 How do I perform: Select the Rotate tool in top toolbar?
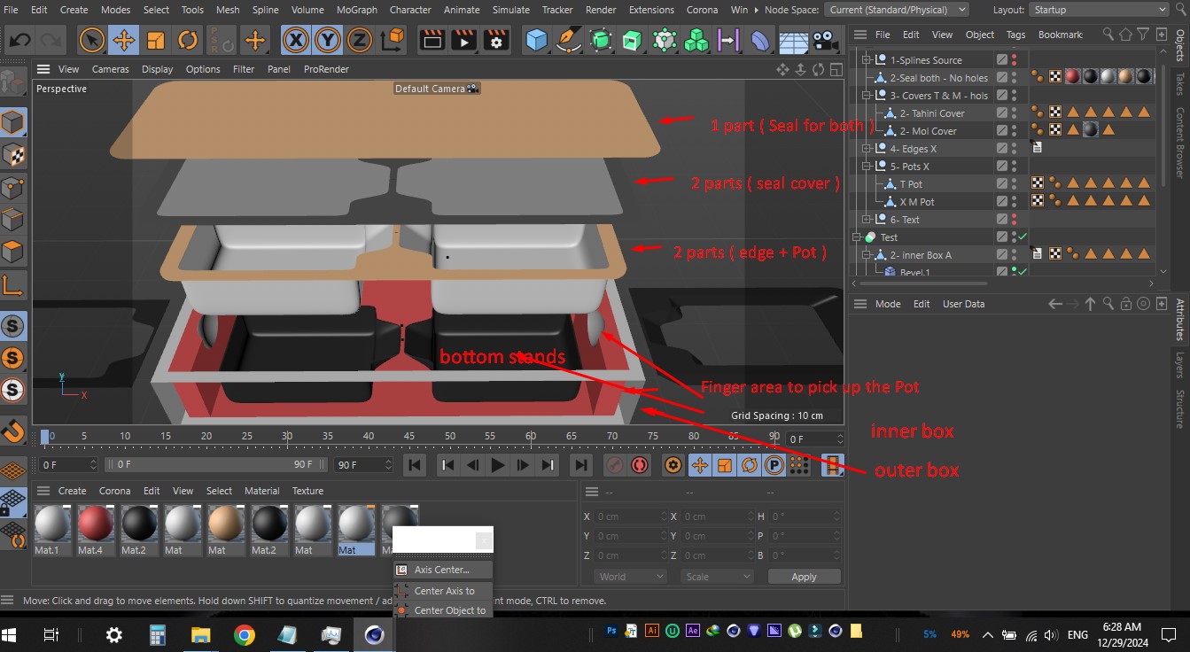(188, 40)
